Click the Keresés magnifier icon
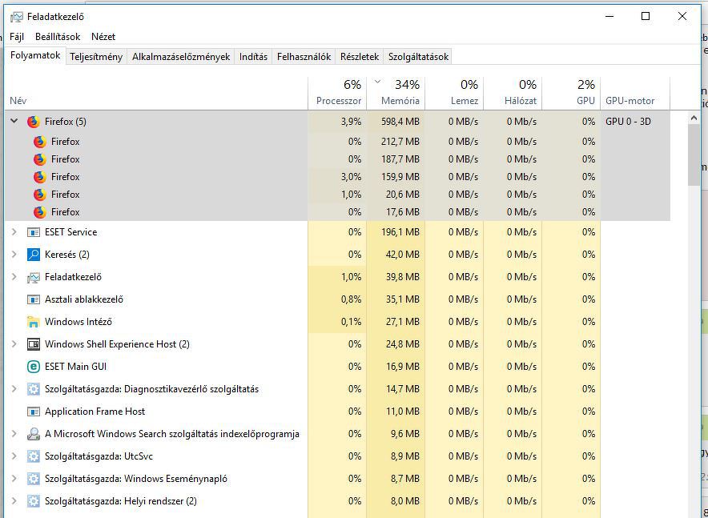Image resolution: width=708 pixels, height=518 pixels. [x=34, y=255]
